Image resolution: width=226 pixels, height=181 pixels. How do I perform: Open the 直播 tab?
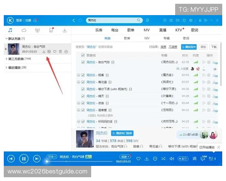pos(163,30)
